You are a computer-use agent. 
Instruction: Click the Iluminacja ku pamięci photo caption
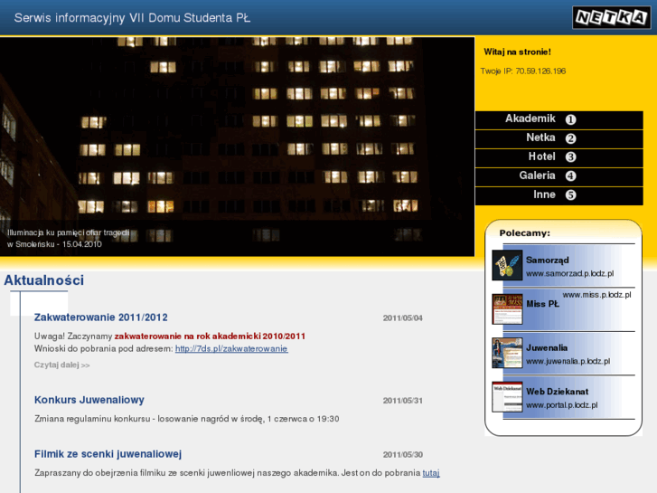pyautogui.click(x=68, y=238)
